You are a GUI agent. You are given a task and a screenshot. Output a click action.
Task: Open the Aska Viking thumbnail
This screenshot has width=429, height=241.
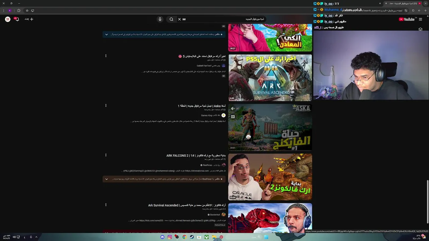tap(270, 127)
